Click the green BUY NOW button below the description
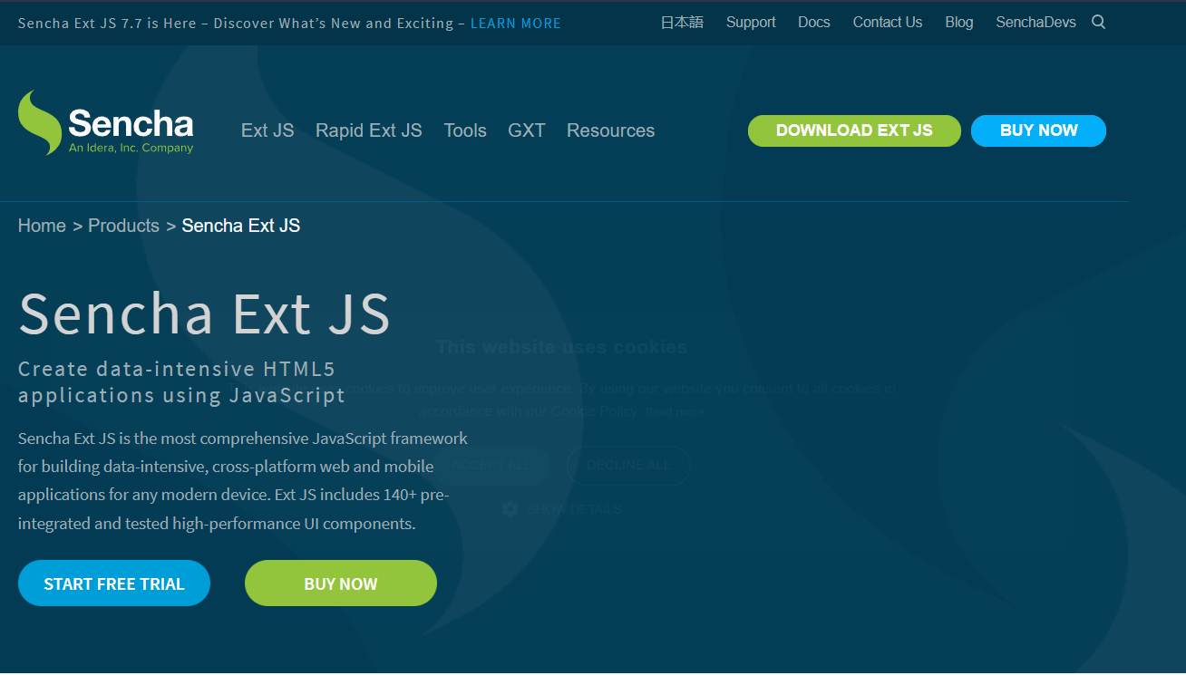This screenshot has width=1186, height=675. pos(341,583)
